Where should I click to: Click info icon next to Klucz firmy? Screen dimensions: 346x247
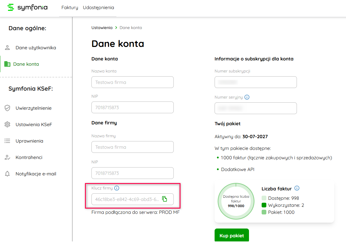(x=117, y=188)
